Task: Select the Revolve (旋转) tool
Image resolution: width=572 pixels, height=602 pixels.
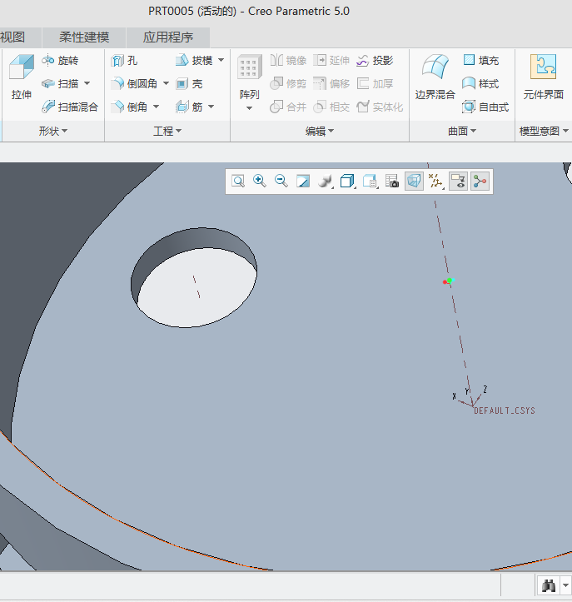Action: [x=59, y=61]
